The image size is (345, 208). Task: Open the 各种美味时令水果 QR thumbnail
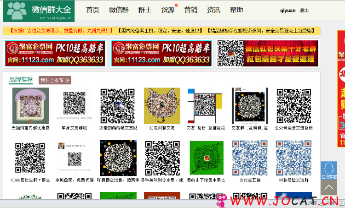[x=162, y=158]
